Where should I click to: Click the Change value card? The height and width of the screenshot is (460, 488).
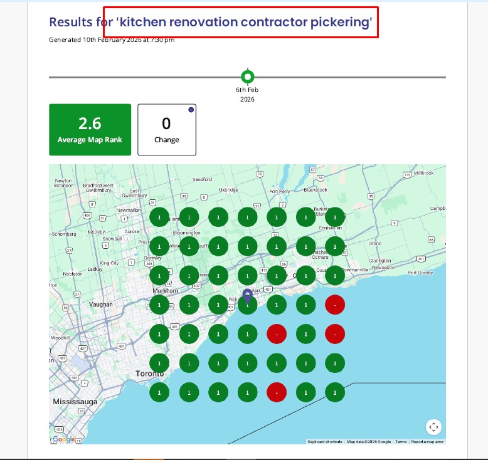pyautogui.click(x=167, y=130)
